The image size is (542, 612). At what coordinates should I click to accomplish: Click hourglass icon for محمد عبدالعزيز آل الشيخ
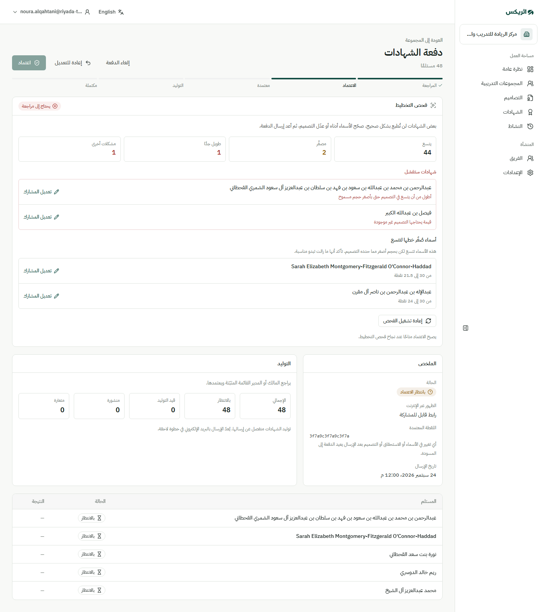99,591
